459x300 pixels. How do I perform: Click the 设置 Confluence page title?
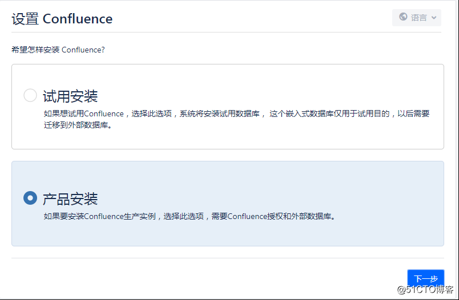point(62,19)
